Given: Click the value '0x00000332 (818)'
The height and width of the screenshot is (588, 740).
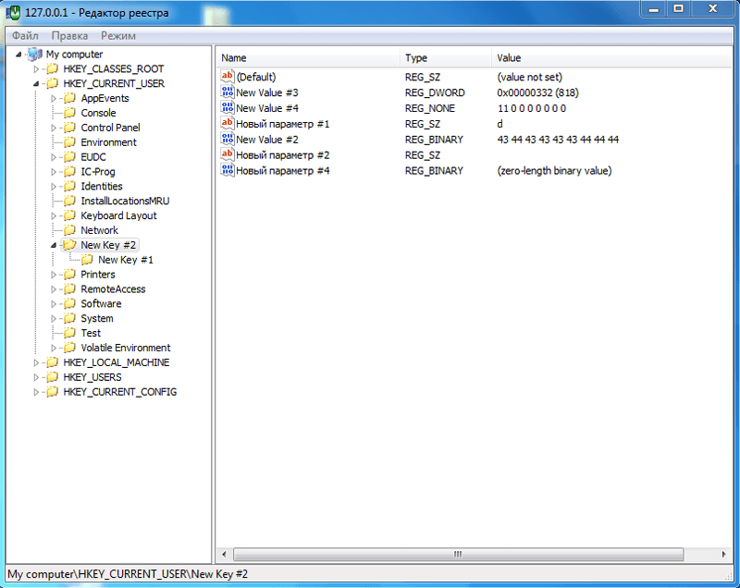Looking at the screenshot, I should click(537, 92).
